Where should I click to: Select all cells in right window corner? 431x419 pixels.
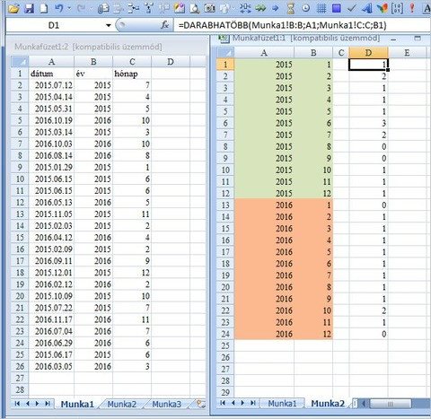(x=225, y=53)
